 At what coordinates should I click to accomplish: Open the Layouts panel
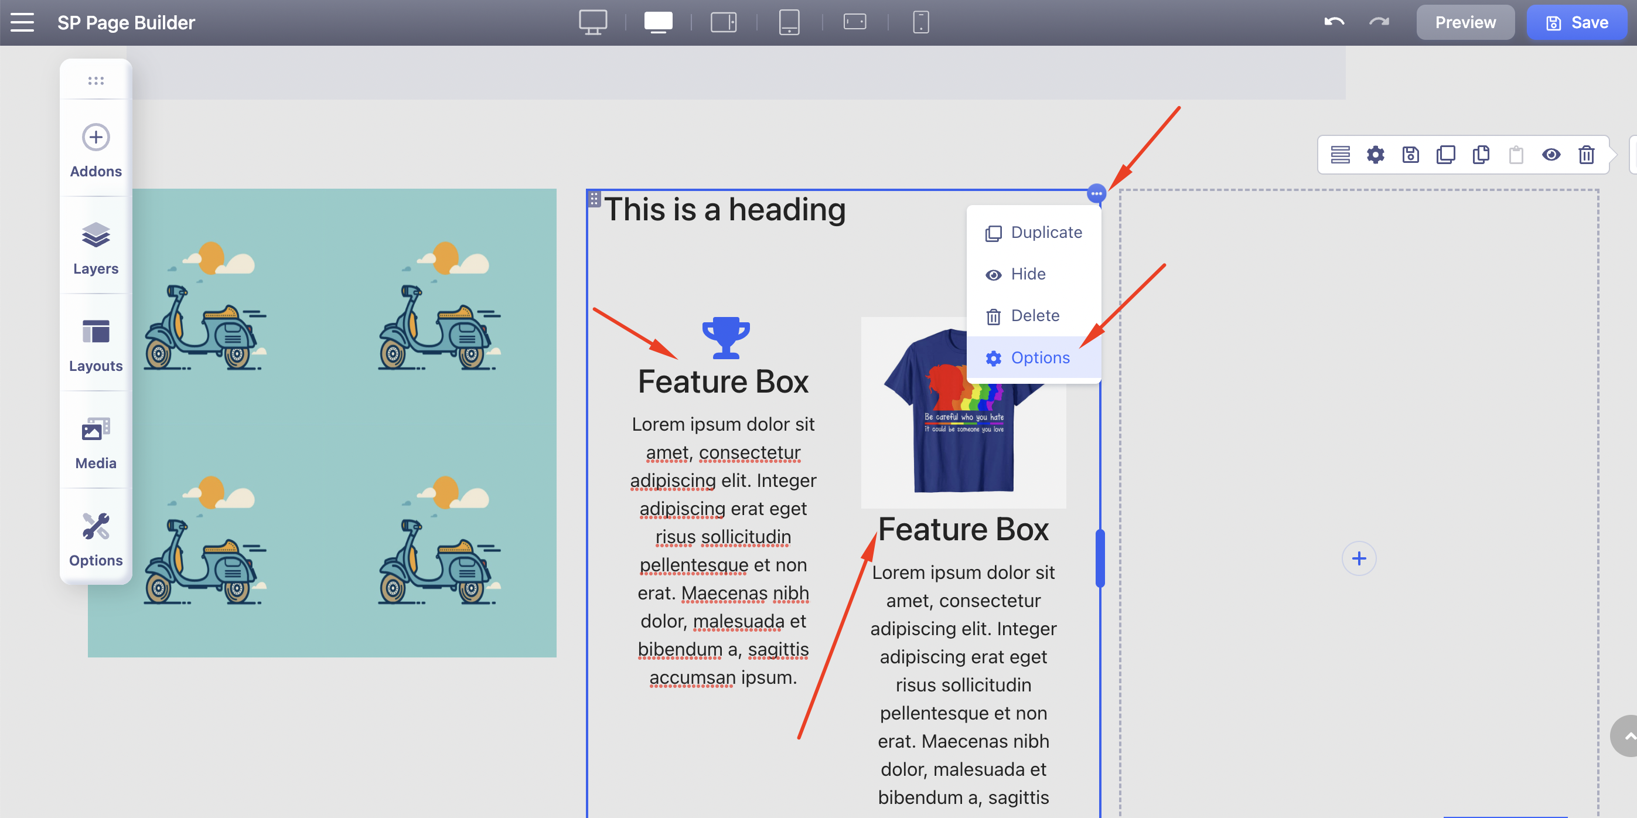tap(96, 346)
